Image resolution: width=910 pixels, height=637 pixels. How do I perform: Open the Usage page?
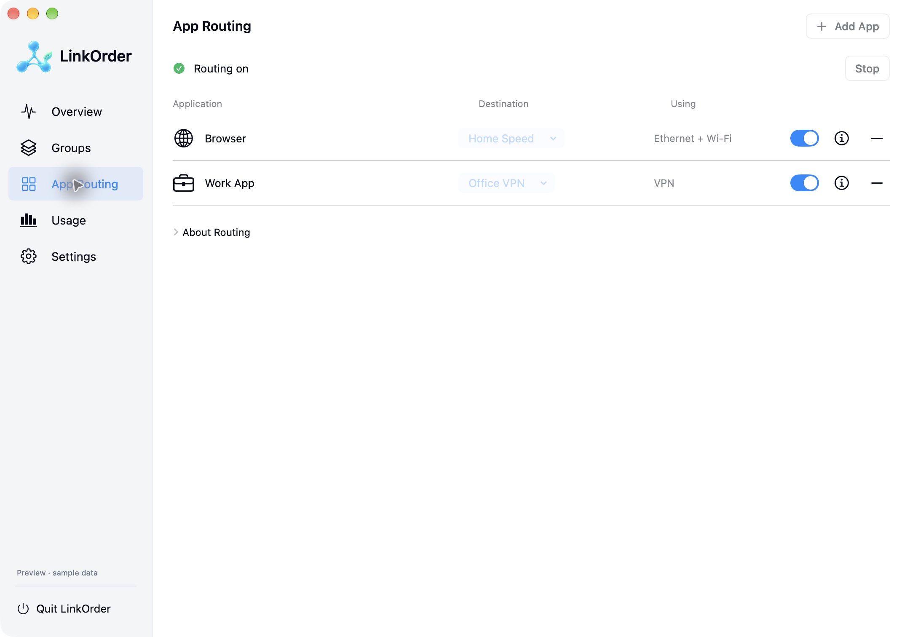(76, 220)
